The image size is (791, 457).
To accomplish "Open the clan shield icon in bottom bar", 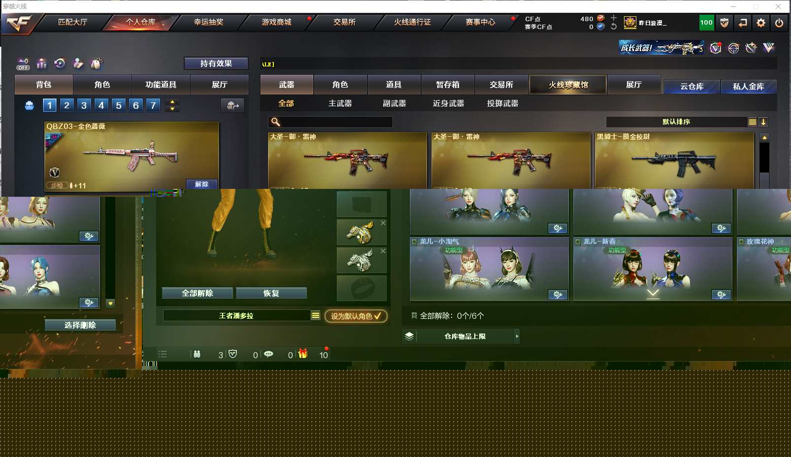I will (x=233, y=354).
